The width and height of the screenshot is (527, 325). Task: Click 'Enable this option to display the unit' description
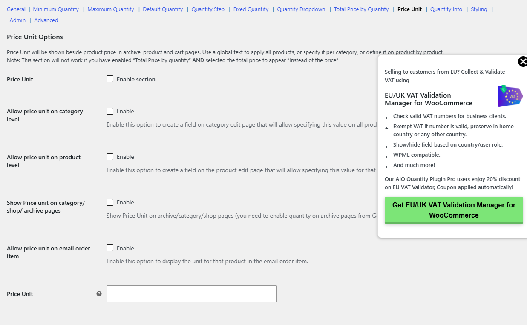[x=207, y=261]
